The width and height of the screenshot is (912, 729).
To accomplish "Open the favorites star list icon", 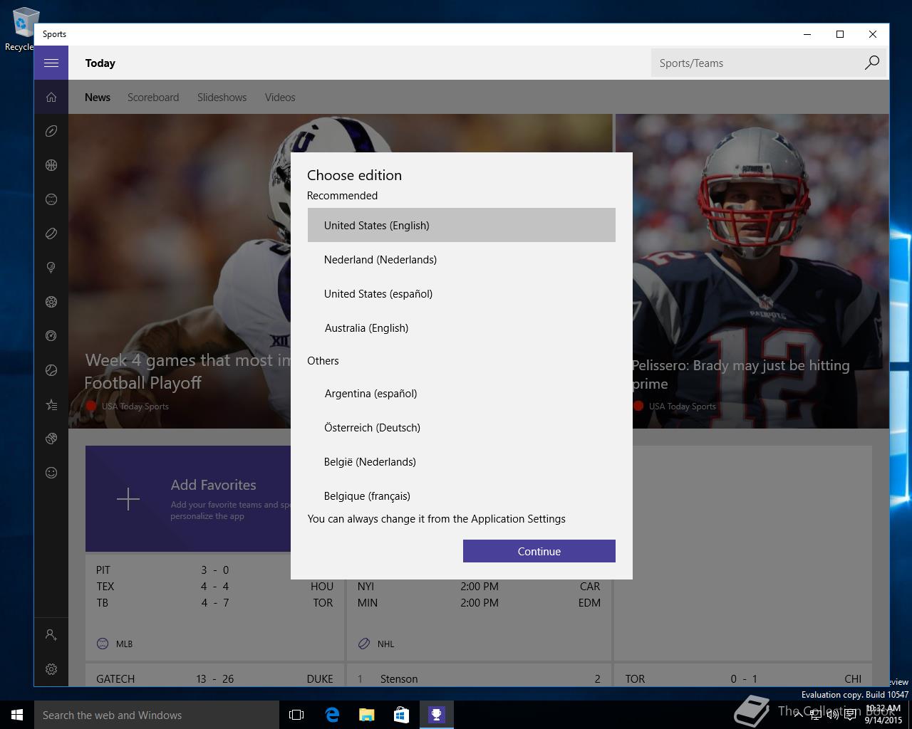I will (51, 404).
